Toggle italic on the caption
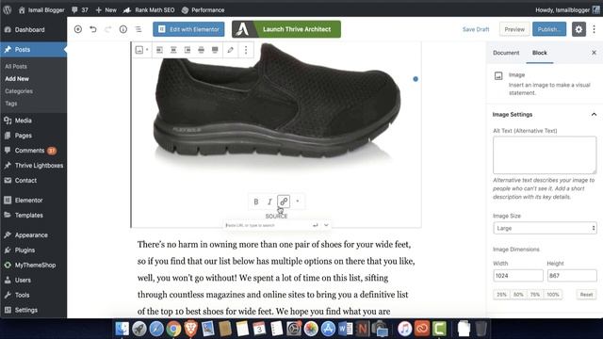 [269, 202]
